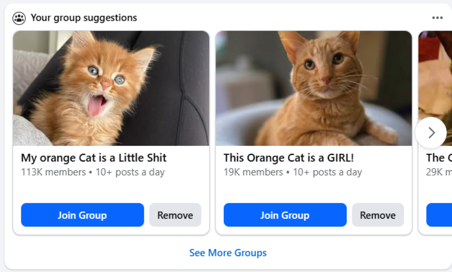
Task: Show next group suggestions with arrow
Action: point(431,133)
